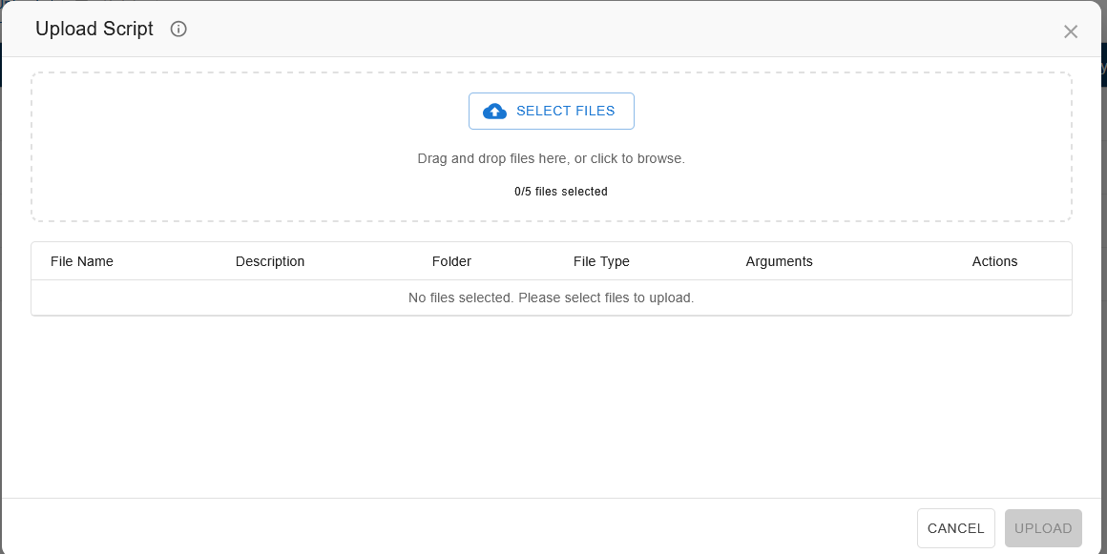Click the Folder column header

(x=451, y=261)
